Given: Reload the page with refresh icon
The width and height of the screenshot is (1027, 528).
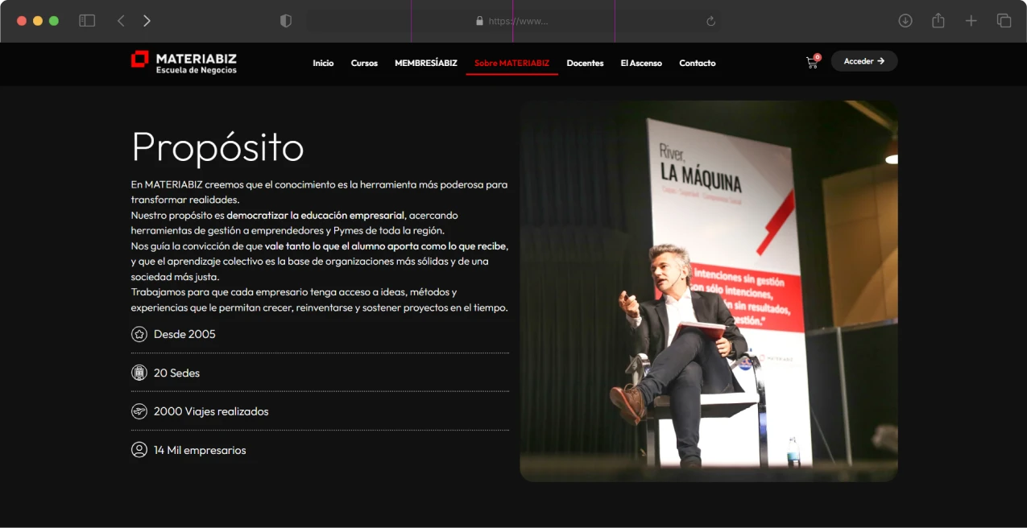Looking at the screenshot, I should pos(710,21).
